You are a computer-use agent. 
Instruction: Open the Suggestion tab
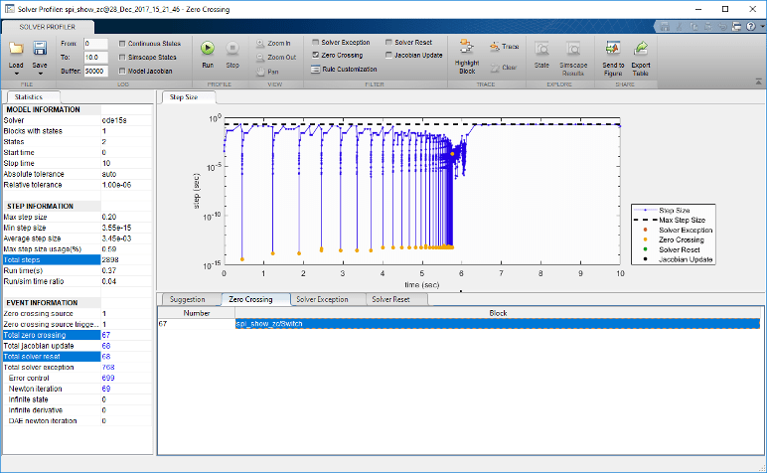(188, 299)
